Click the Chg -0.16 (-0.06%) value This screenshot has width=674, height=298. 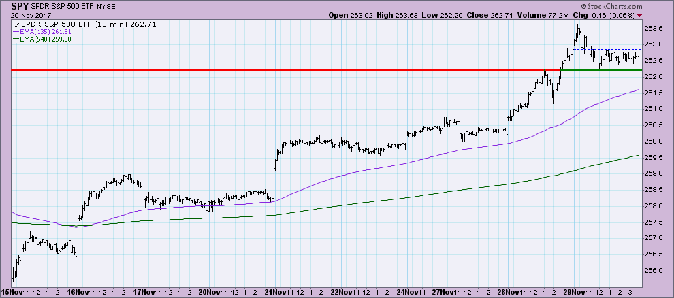tap(603, 15)
